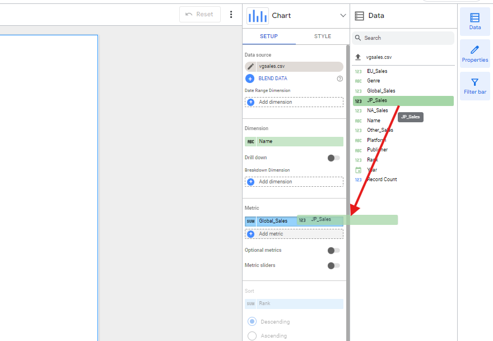This screenshot has height=341, width=493.
Task: Choose the Ascending sort radio button
Action: pos(252,336)
